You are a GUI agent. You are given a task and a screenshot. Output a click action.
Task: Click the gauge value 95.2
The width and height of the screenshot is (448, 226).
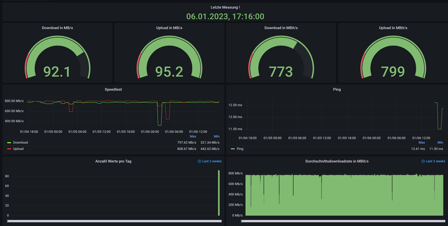click(x=169, y=71)
